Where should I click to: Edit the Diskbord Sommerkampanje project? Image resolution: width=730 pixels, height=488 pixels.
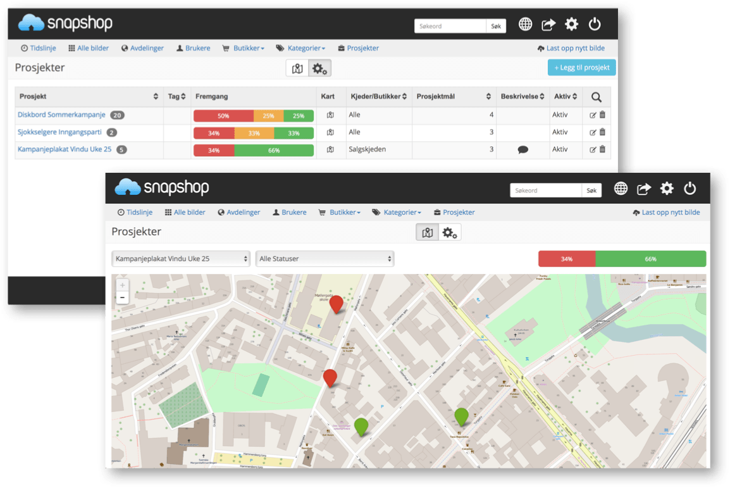pyautogui.click(x=593, y=115)
